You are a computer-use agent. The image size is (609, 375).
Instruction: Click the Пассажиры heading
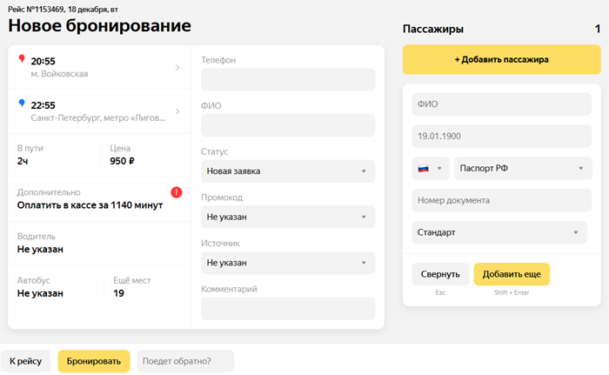pos(433,29)
